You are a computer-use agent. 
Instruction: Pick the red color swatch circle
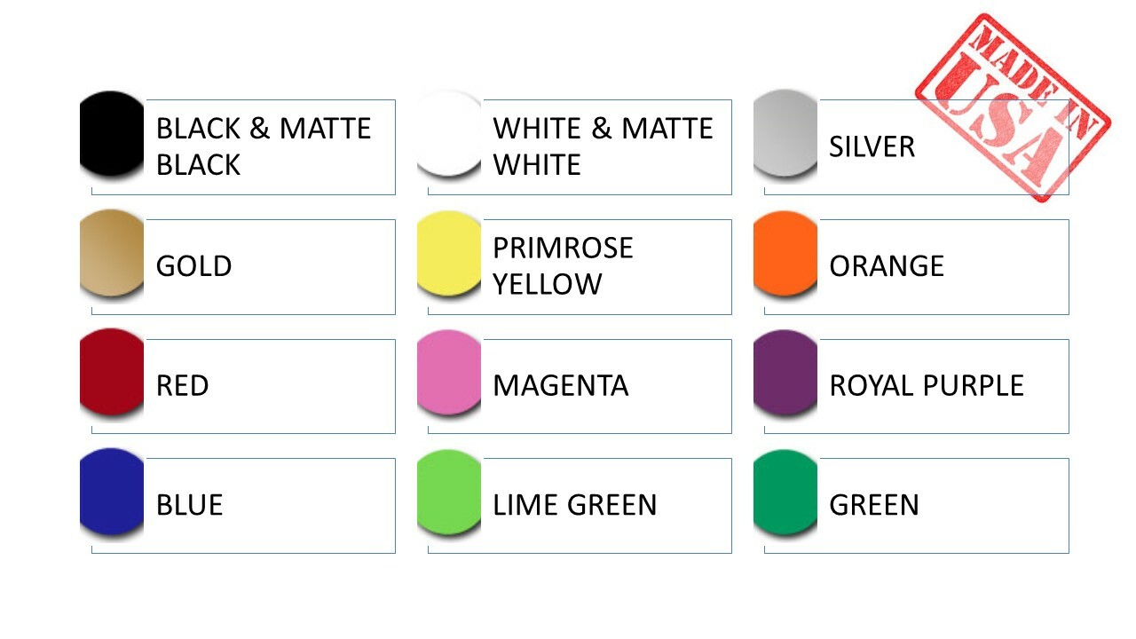pos(112,372)
